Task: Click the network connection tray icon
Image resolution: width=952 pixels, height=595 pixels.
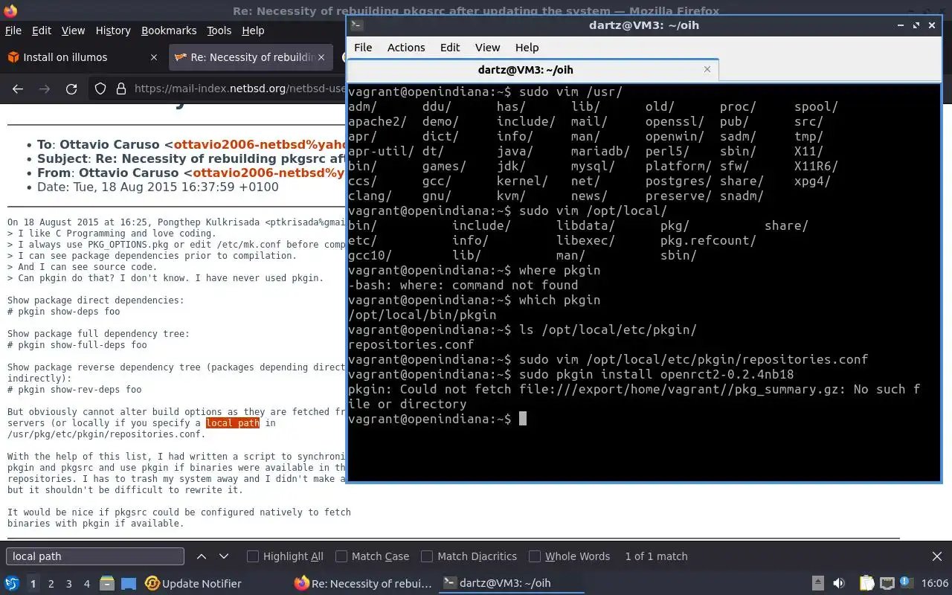Action: click(887, 583)
